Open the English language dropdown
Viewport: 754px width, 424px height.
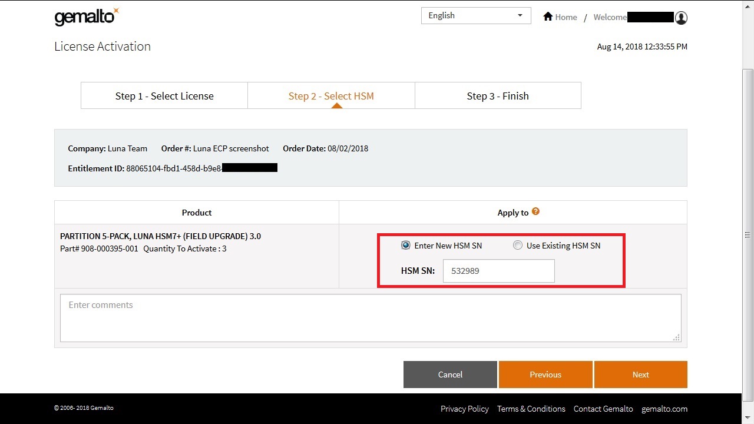476,16
